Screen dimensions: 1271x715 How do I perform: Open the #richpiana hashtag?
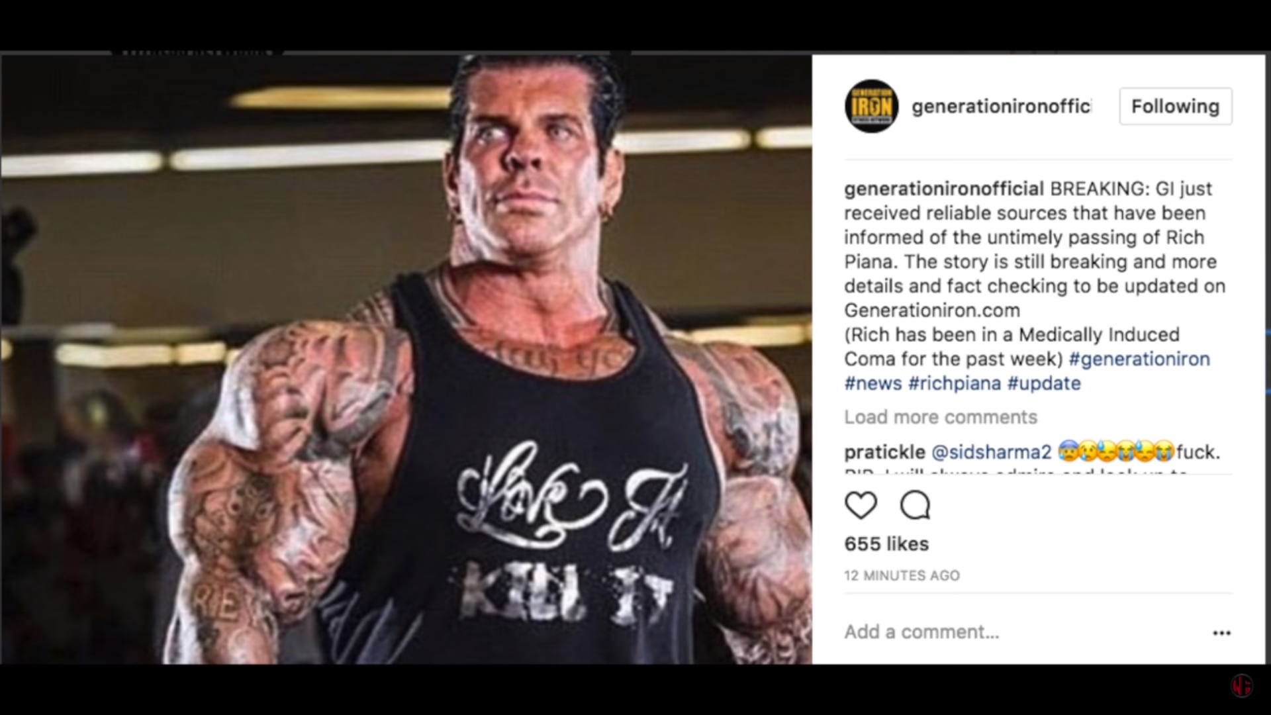pyautogui.click(x=954, y=383)
